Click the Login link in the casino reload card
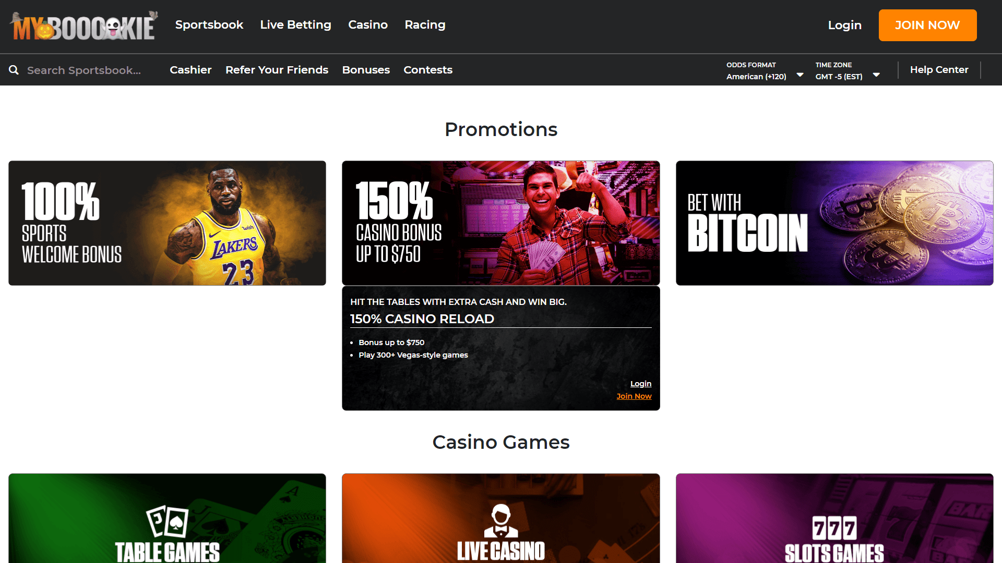This screenshot has width=1002, height=563. pyautogui.click(x=641, y=384)
